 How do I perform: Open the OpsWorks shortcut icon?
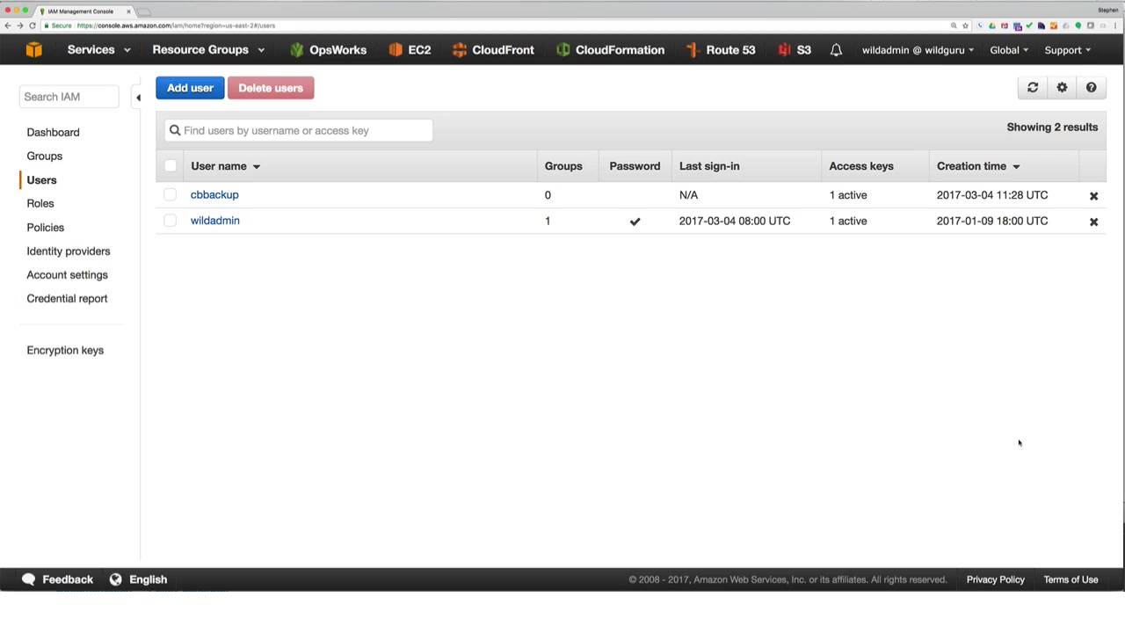pos(296,50)
